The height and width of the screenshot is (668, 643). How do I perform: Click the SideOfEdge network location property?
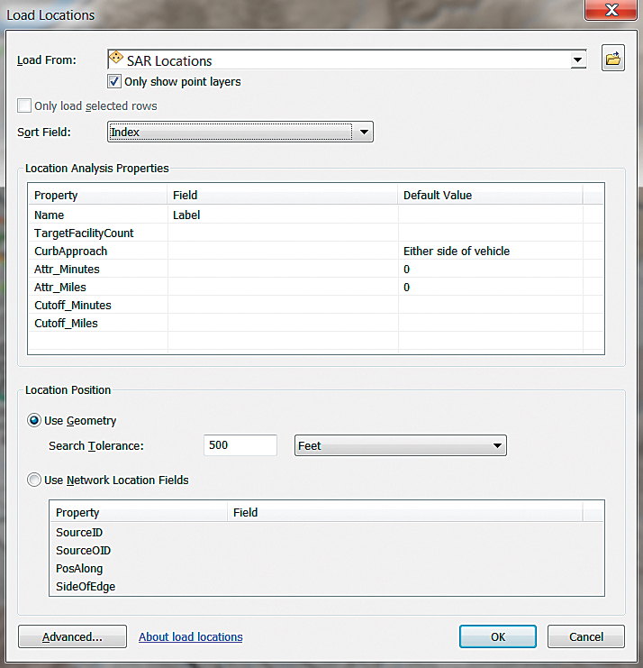[86, 587]
